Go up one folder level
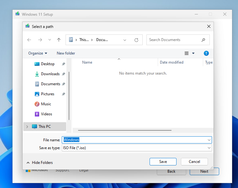The height and width of the screenshot is (188, 238). coord(59,40)
